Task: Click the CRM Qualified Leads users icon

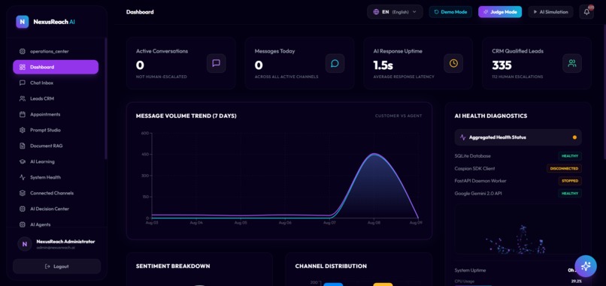Action: click(572, 63)
